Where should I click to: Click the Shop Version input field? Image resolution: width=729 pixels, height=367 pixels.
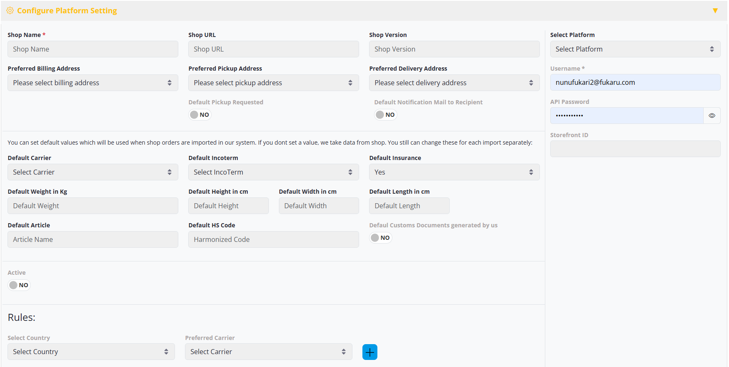[454, 49]
